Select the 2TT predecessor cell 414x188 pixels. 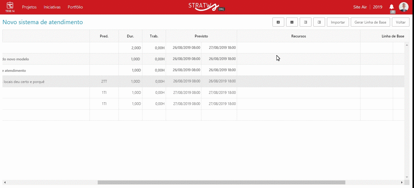pyautogui.click(x=104, y=81)
